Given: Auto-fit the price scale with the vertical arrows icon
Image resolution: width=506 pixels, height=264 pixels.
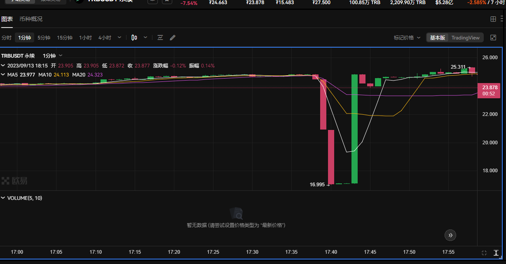Looking at the screenshot, I should tap(497, 253).
